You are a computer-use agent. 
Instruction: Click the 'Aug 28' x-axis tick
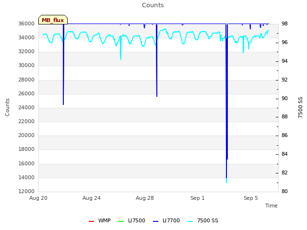(x=145, y=198)
